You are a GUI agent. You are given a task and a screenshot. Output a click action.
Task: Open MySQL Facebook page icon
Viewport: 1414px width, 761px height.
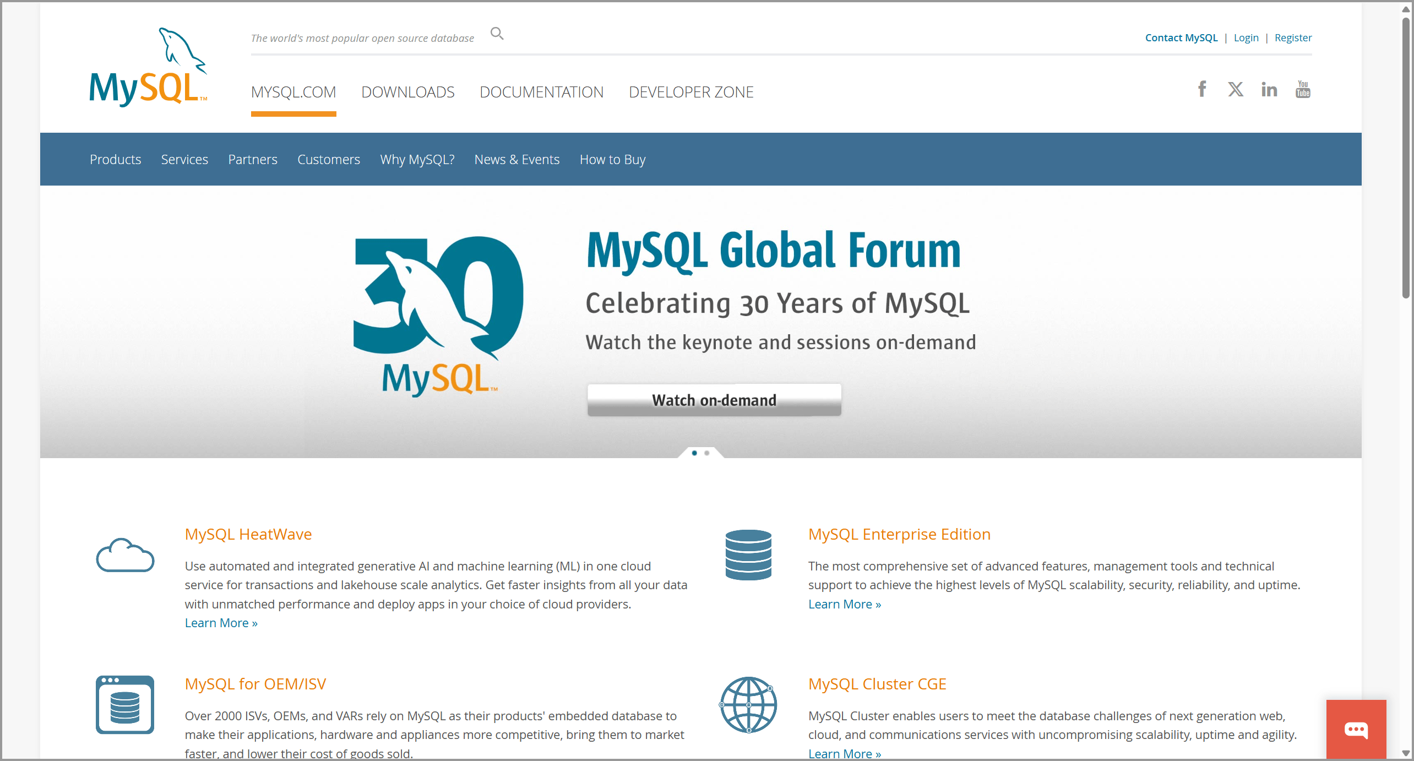pos(1202,89)
